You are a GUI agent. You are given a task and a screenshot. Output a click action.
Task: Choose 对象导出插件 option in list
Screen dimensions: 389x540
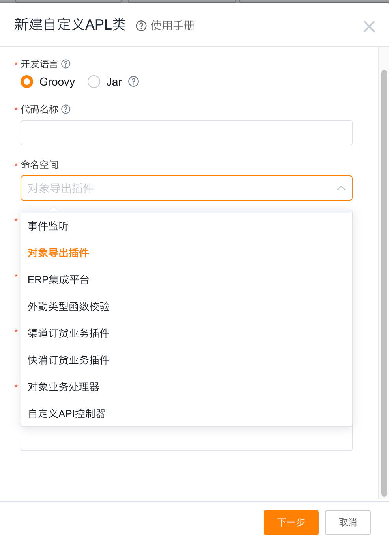pos(58,253)
